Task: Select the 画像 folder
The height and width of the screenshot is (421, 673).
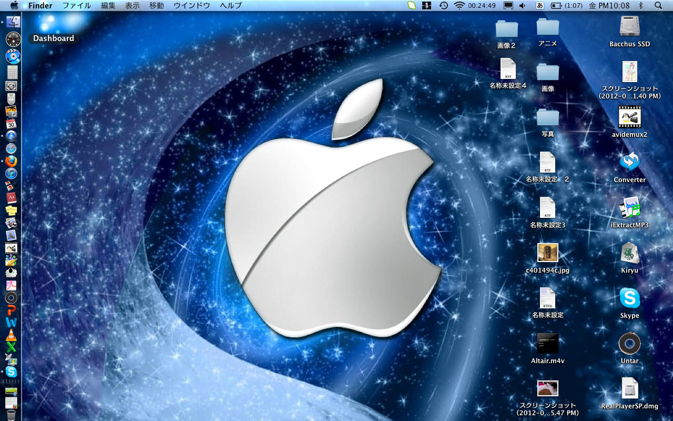Action: [x=548, y=72]
